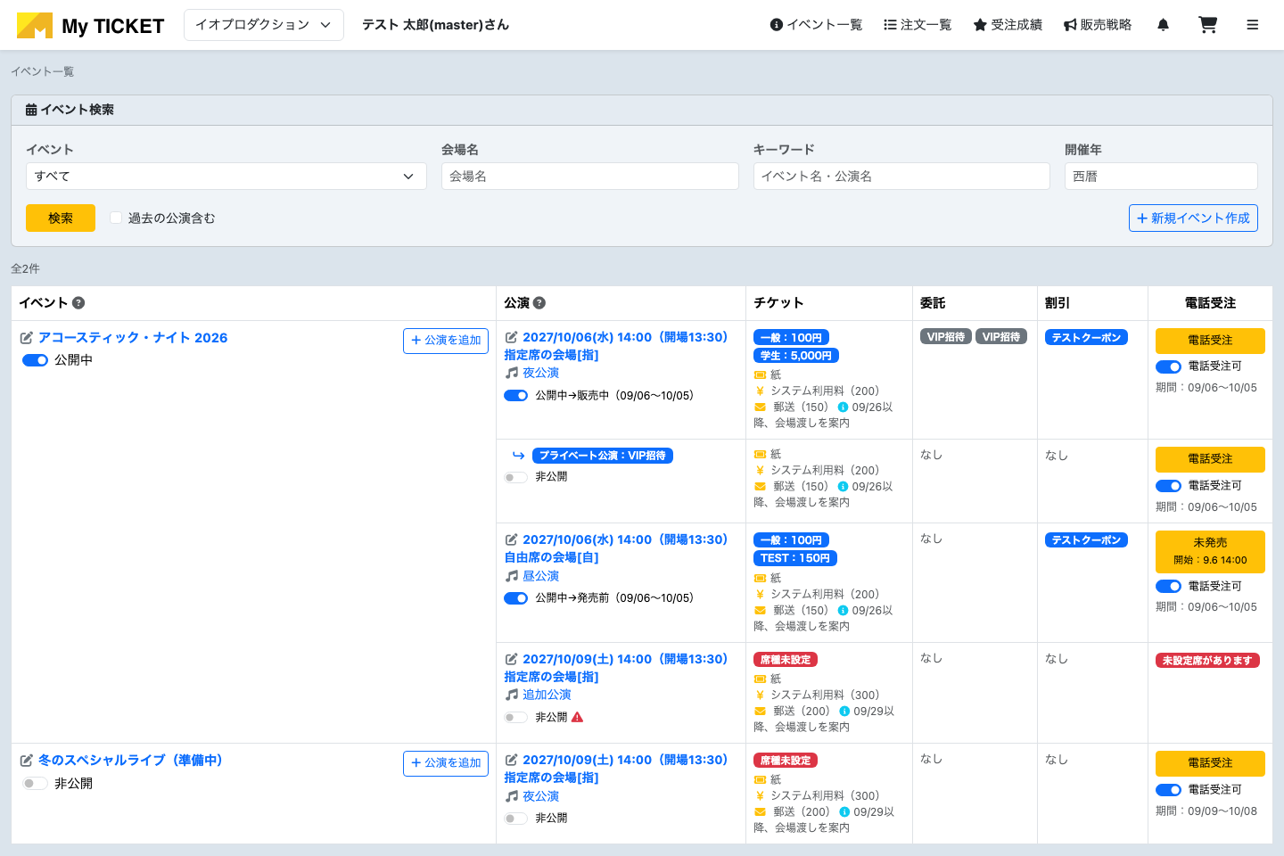Click edit icon of 夜公演 2027/10/06 performance

pos(512,337)
